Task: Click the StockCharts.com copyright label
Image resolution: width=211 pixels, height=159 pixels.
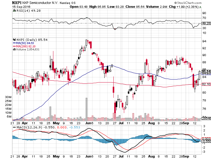Action: [188, 3]
